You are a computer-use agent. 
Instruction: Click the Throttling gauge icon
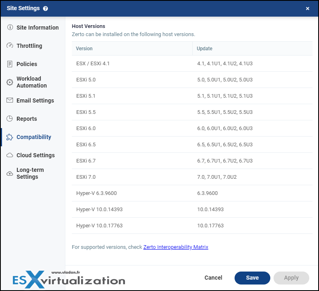(10, 45)
